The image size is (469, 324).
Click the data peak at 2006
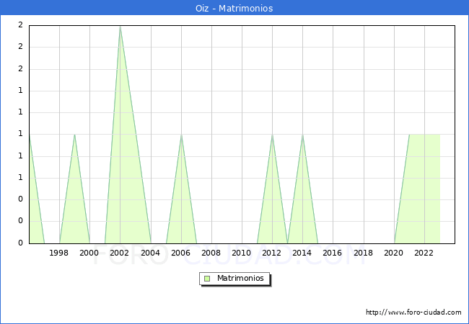tap(181, 135)
